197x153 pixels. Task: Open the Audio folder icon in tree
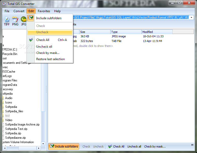[x=3, y=98]
